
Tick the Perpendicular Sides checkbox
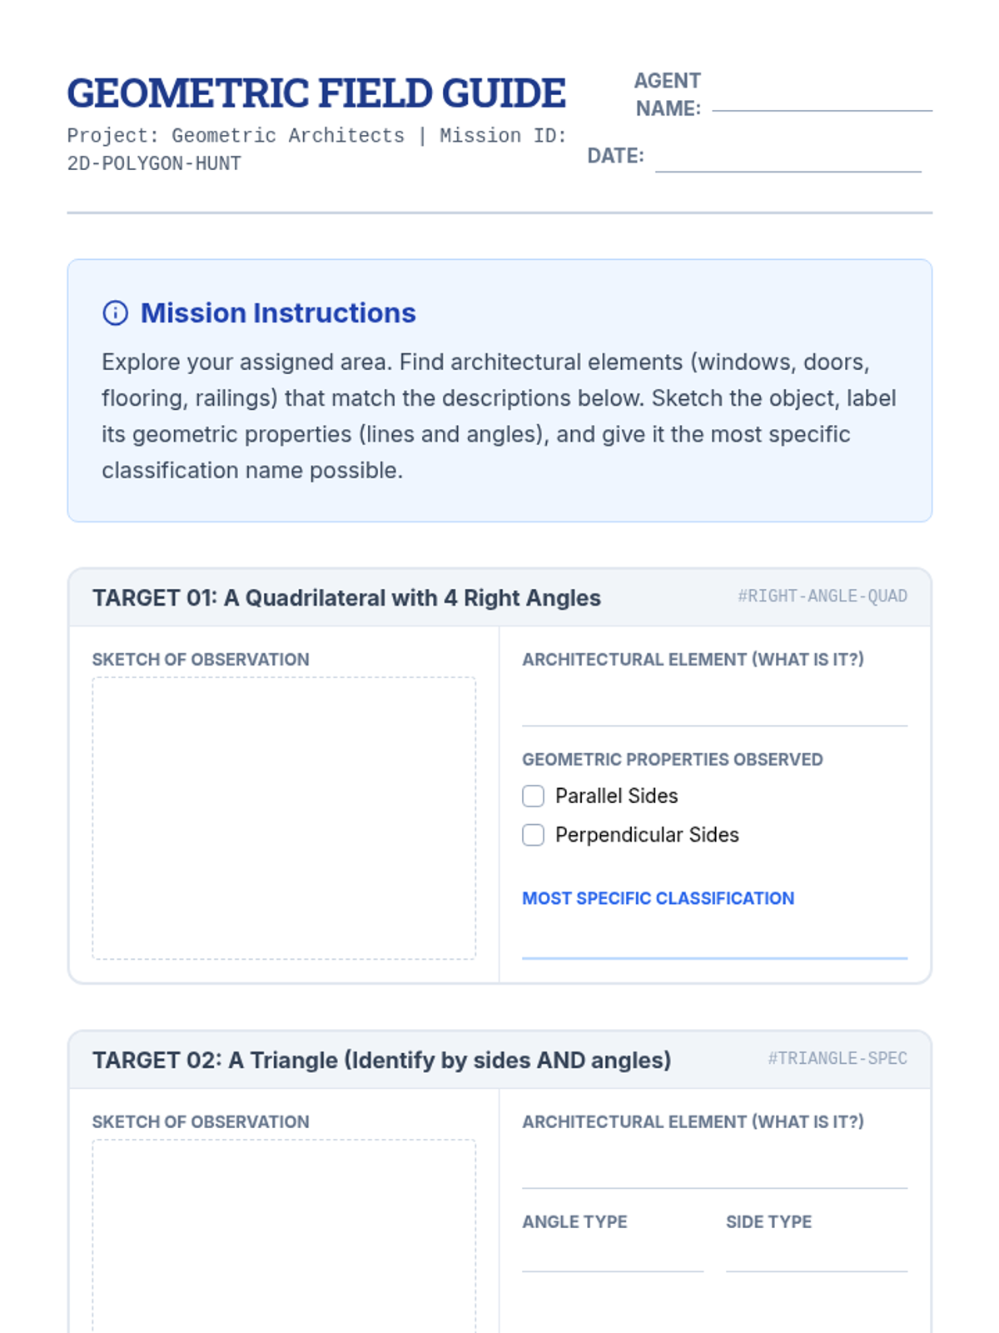(533, 835)
